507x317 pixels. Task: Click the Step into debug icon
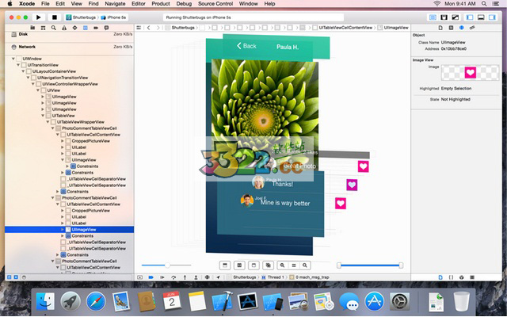point(185,277)
